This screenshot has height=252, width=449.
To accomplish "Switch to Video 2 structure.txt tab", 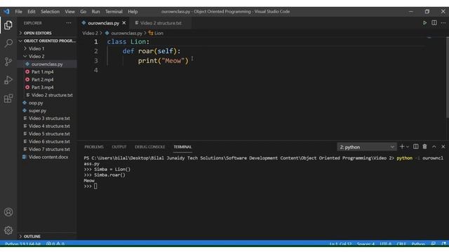I will [161, 23].
